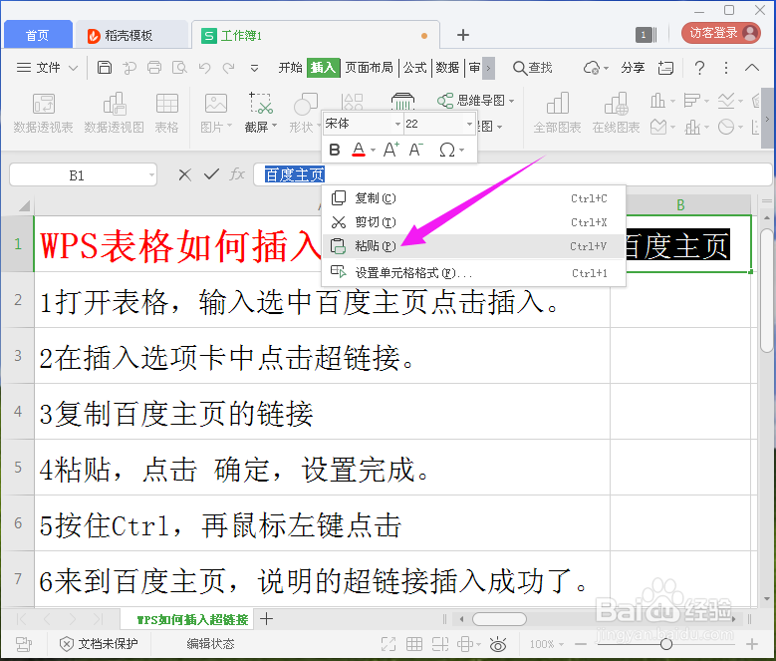Switch to normal grid view in status bar
This screenshot has height=661, width=776.
tap(414, 644)
